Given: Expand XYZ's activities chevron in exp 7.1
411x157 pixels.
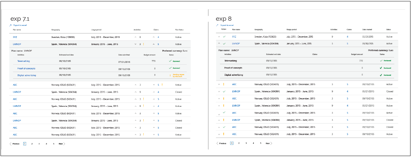Looking at the screenshot, I should (x=136, y=37).
